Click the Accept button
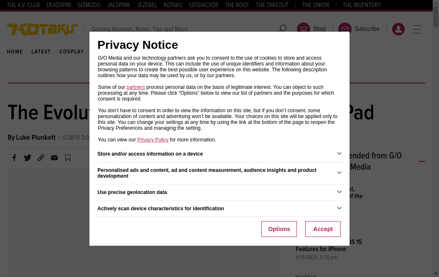The height and width of the screenshot is (277, 439). (323, 229)
